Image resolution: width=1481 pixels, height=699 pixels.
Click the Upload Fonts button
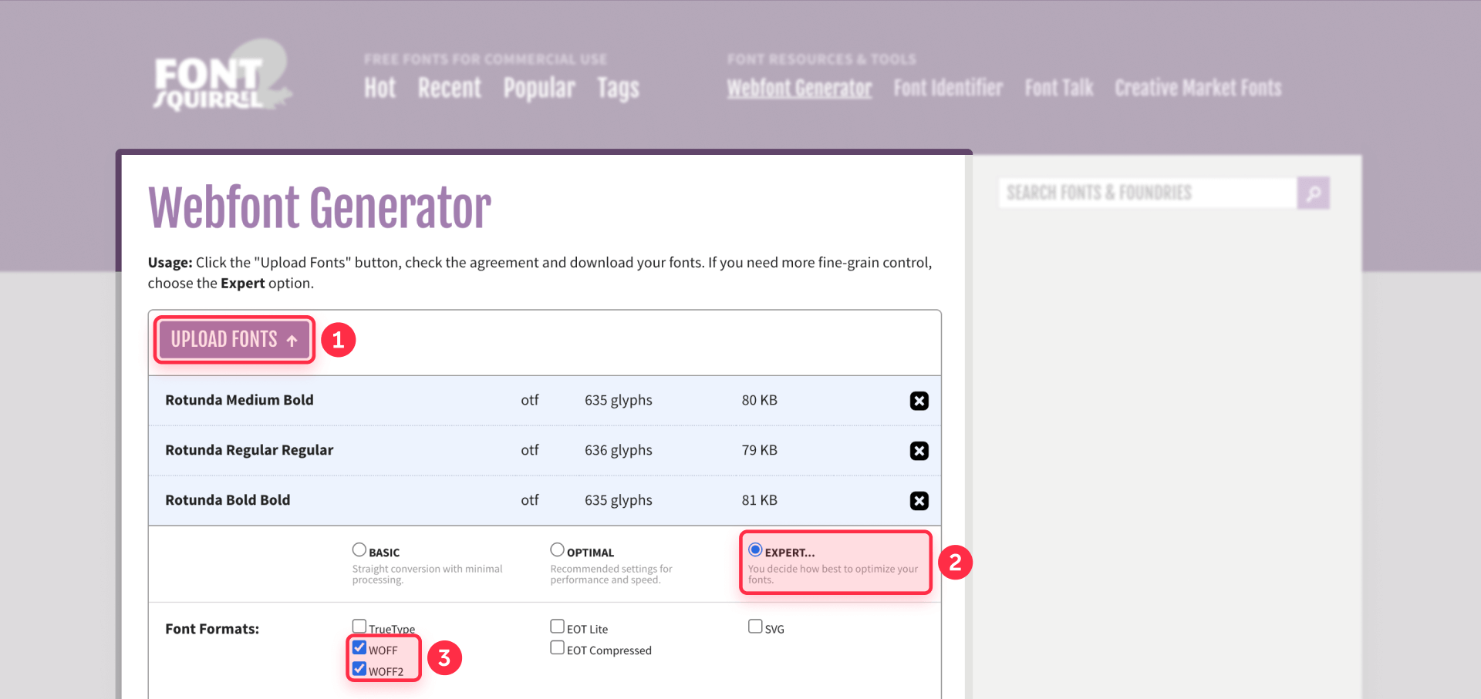234,339
